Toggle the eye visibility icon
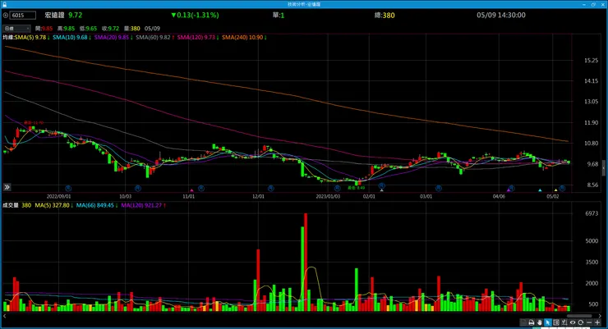 pyautogui.click(x=573, y=322)
